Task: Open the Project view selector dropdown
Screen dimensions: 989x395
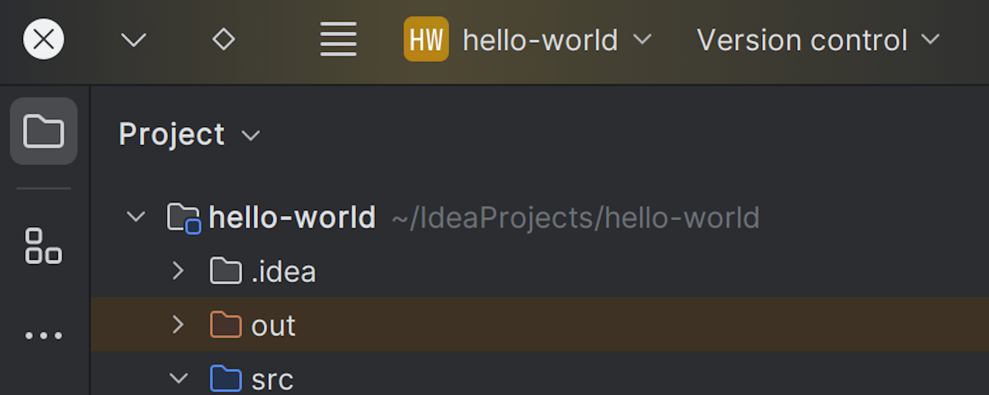Action: pos(189,135)
